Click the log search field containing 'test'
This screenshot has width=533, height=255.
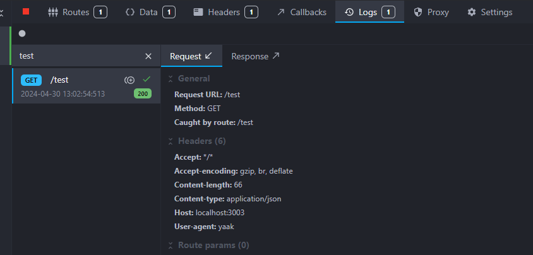click(x=76, y=56)
